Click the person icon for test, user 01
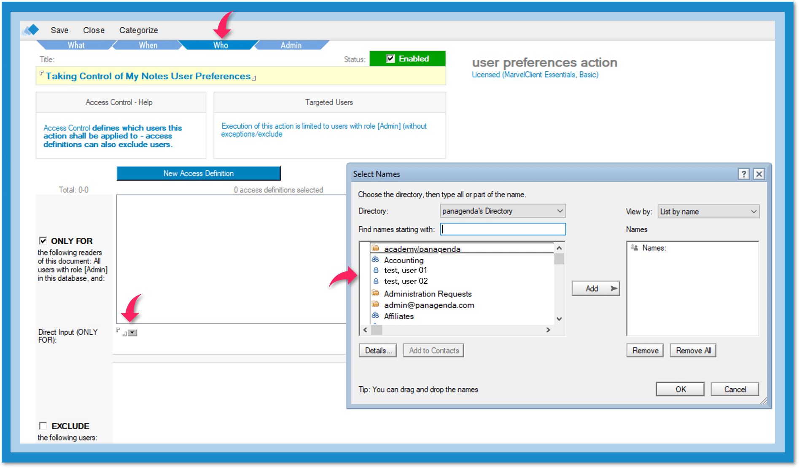The height and width of the screenshot is (468, 799). click(x=376, y=270)
